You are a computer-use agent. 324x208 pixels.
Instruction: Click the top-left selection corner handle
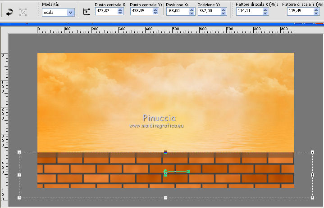click(x=19, y=152)
